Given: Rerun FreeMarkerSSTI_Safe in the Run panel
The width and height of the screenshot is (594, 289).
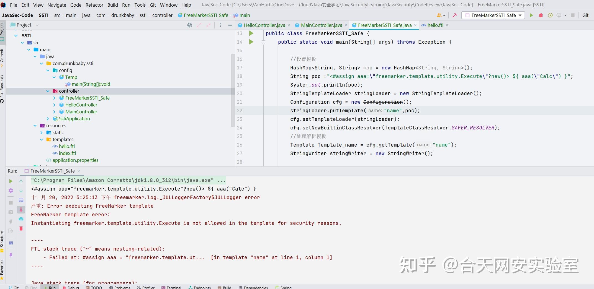Looking at the screenshot, I should 11,181.
